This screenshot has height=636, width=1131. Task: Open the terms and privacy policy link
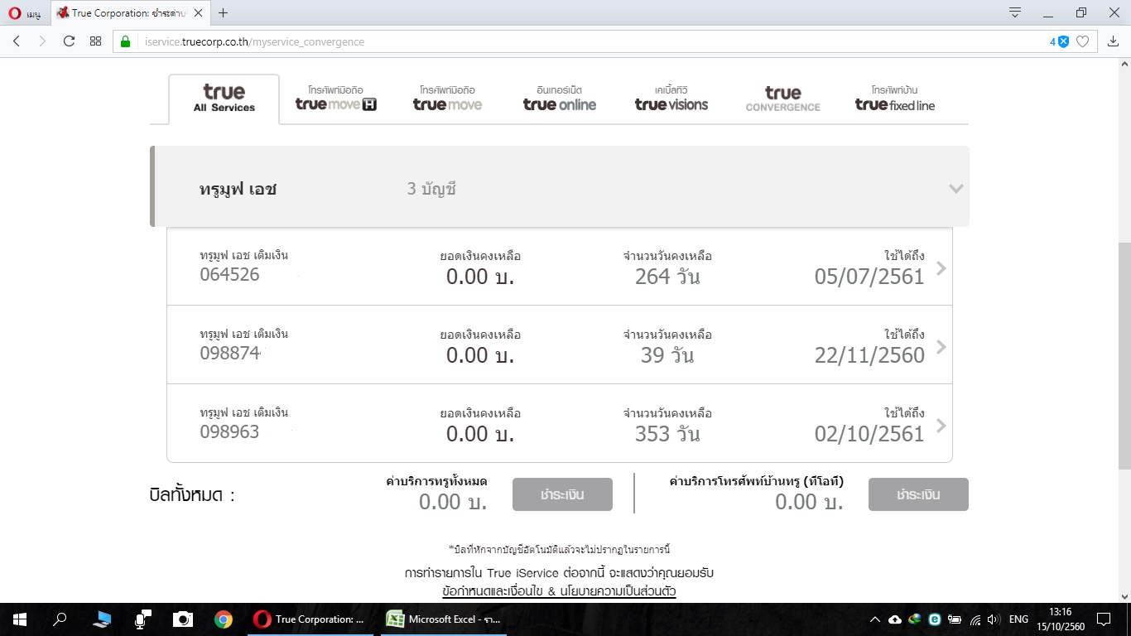559,591
